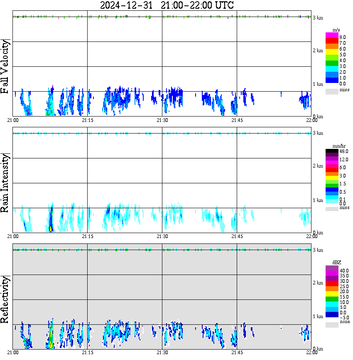Image resolution: width=353 pixels, height=360 pixels.
Task: Select 21:00 tick under Rain Intensity panel
Action: pos(13,236)
